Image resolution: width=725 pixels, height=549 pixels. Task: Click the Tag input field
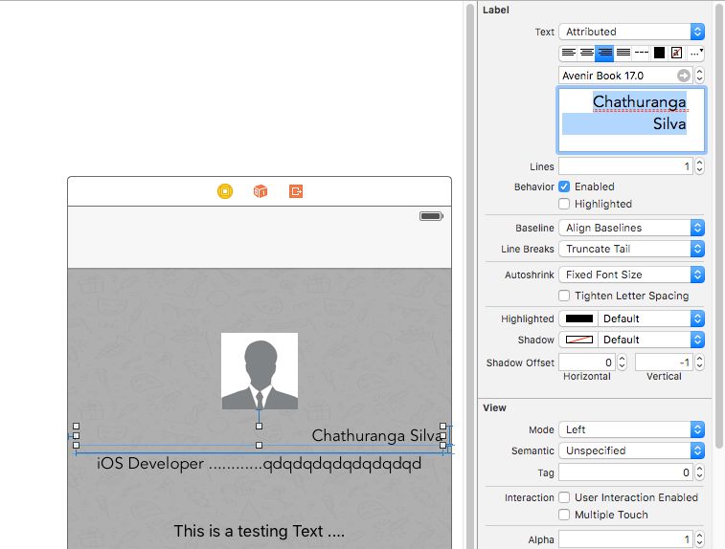(626, 472)
